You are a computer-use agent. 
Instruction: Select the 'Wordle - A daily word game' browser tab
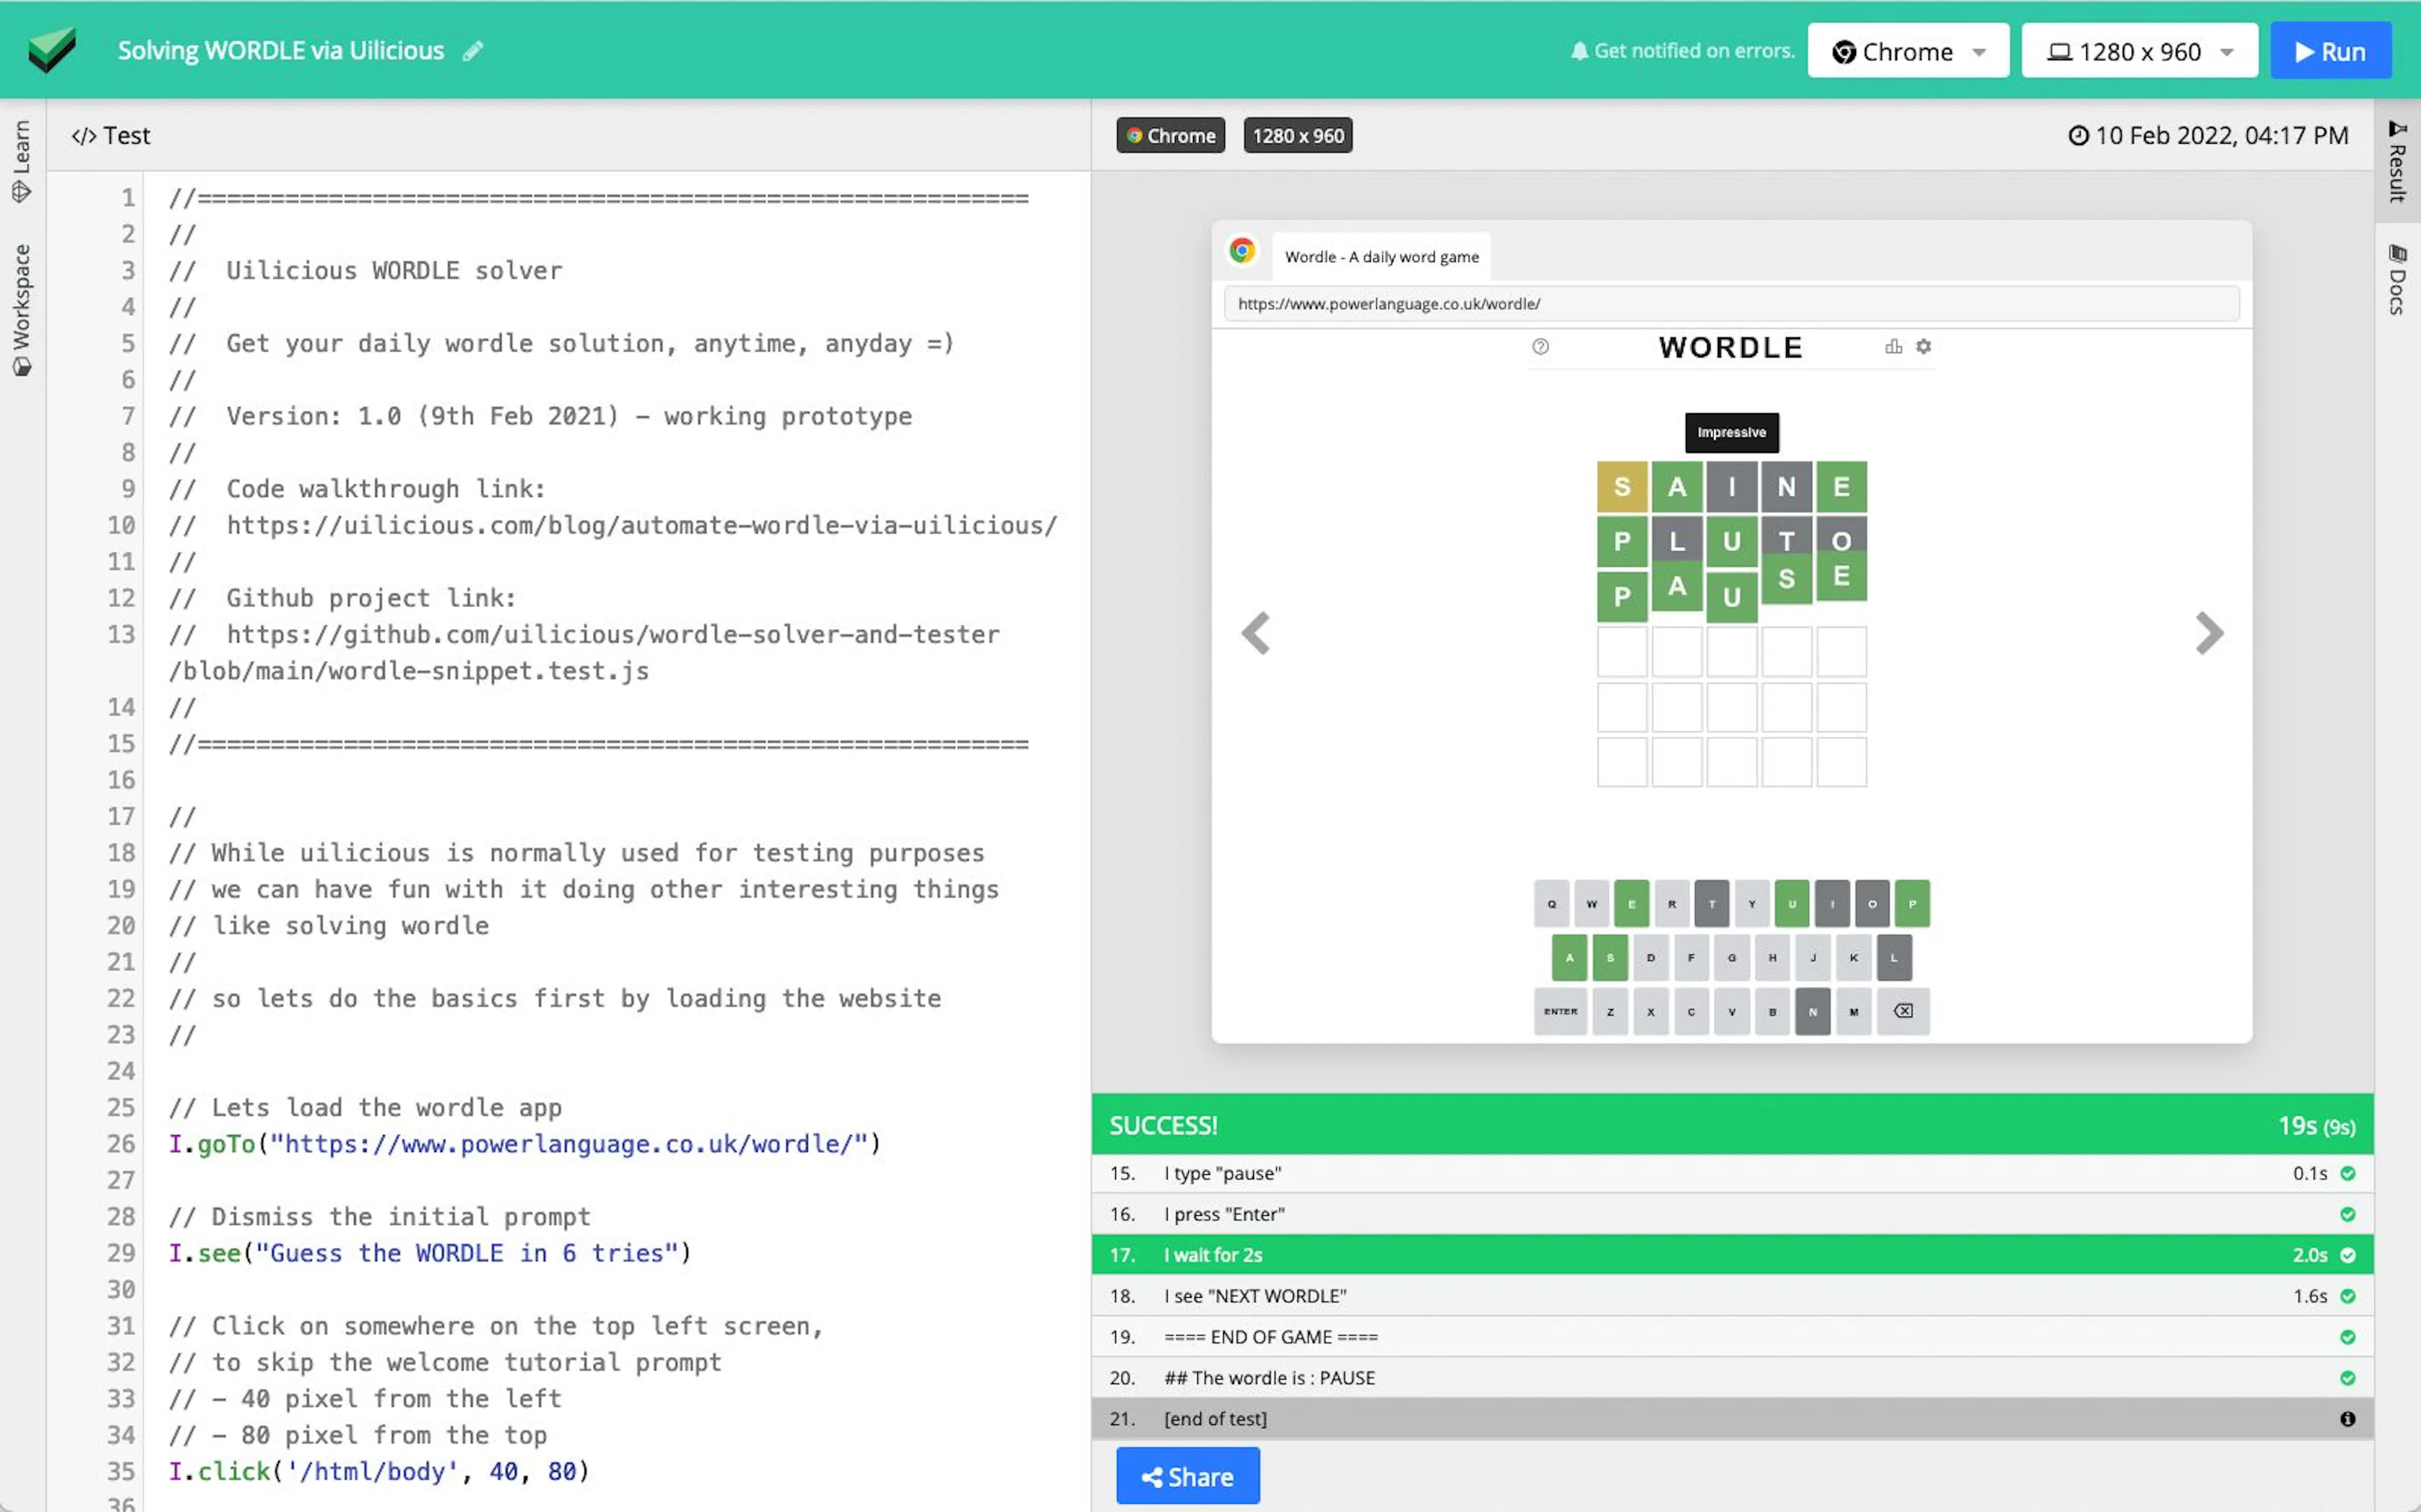pos(1381,257)
